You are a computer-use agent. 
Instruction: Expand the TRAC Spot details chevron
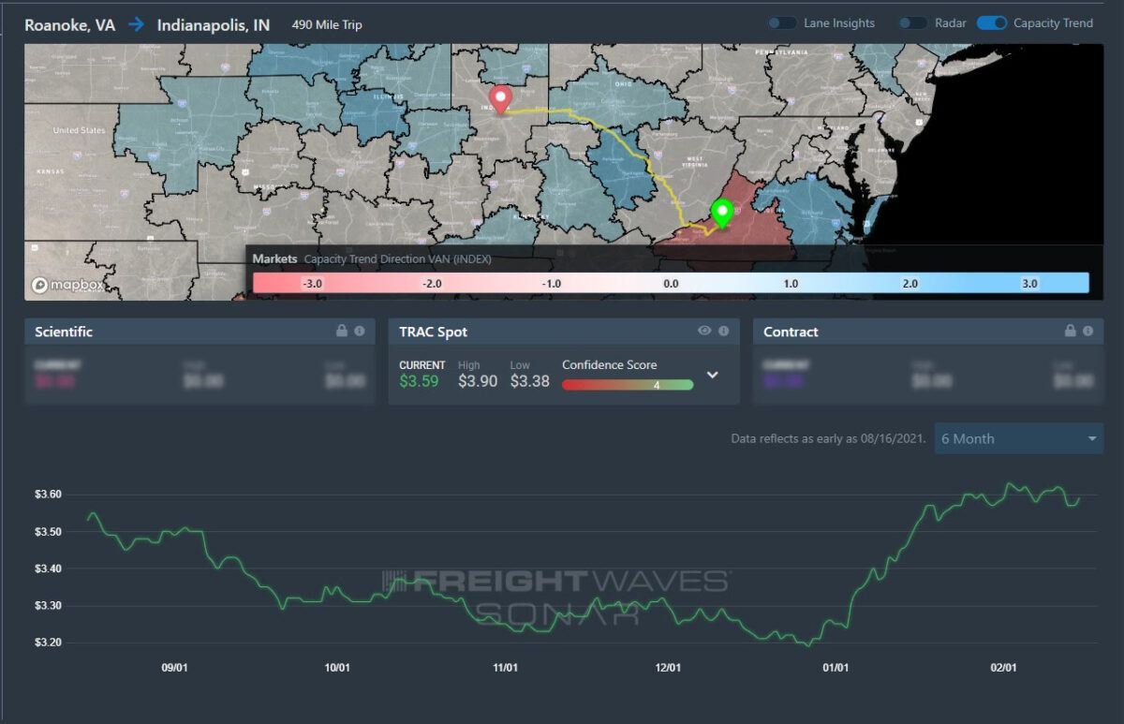click(712, 375)
